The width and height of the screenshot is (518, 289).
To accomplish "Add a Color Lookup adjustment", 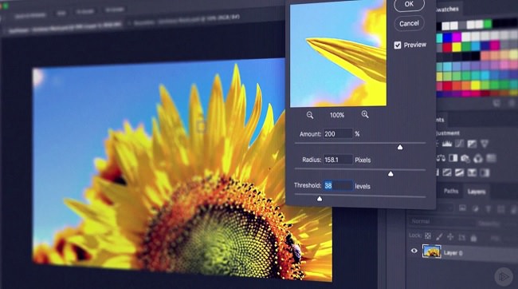I will coord(491,158).
